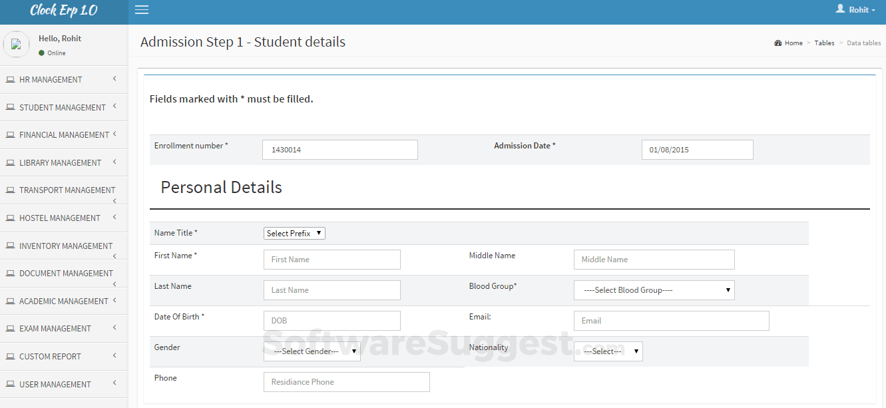Expand the Hostel Management chevron arrow
The height and width of the screenshot is (408, 886).
tap(114, 217)
